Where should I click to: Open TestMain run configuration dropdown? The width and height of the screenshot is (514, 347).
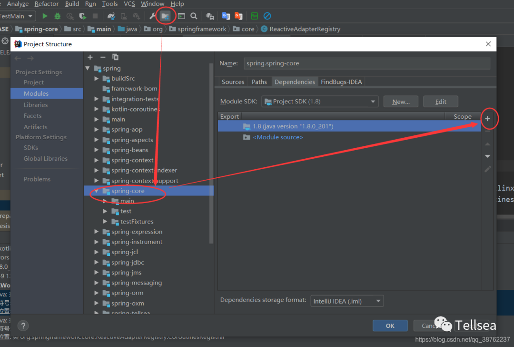pyautogui.click(x=30, y=16)
